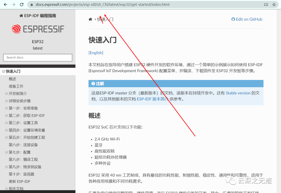This screenshot has height=193, width=281.
Task: Click inside the Search docs field
Action: [37, 57]
